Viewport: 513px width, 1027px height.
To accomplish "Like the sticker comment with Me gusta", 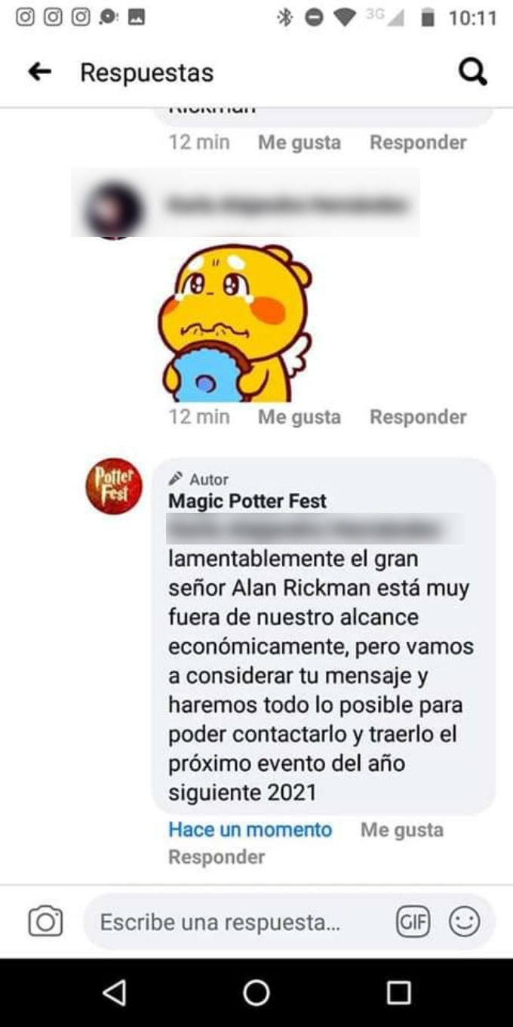I will coord(300,417).
